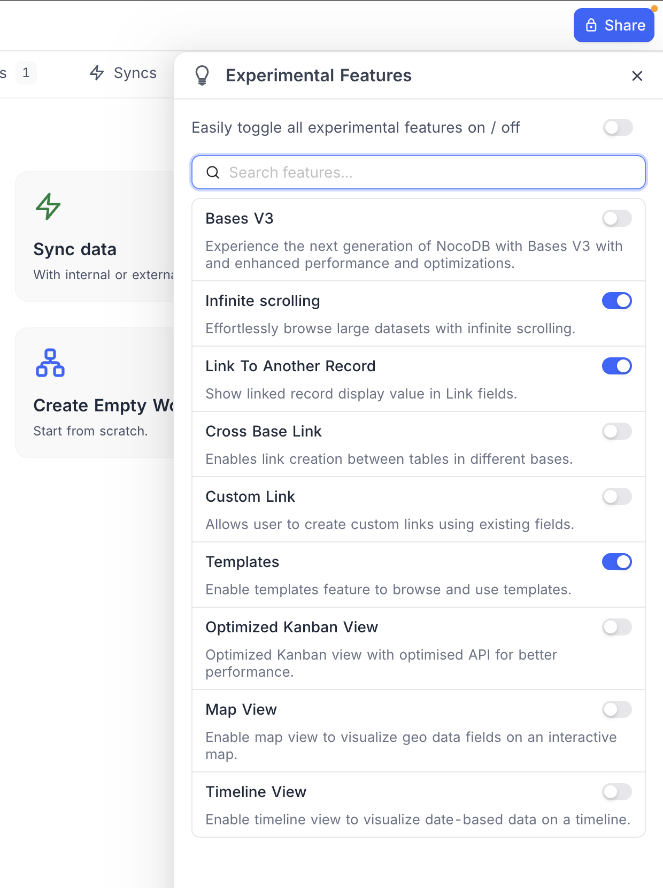The image size is (663, 888).
Task: Toggle all experimental features switch
Action: (618, 127)
